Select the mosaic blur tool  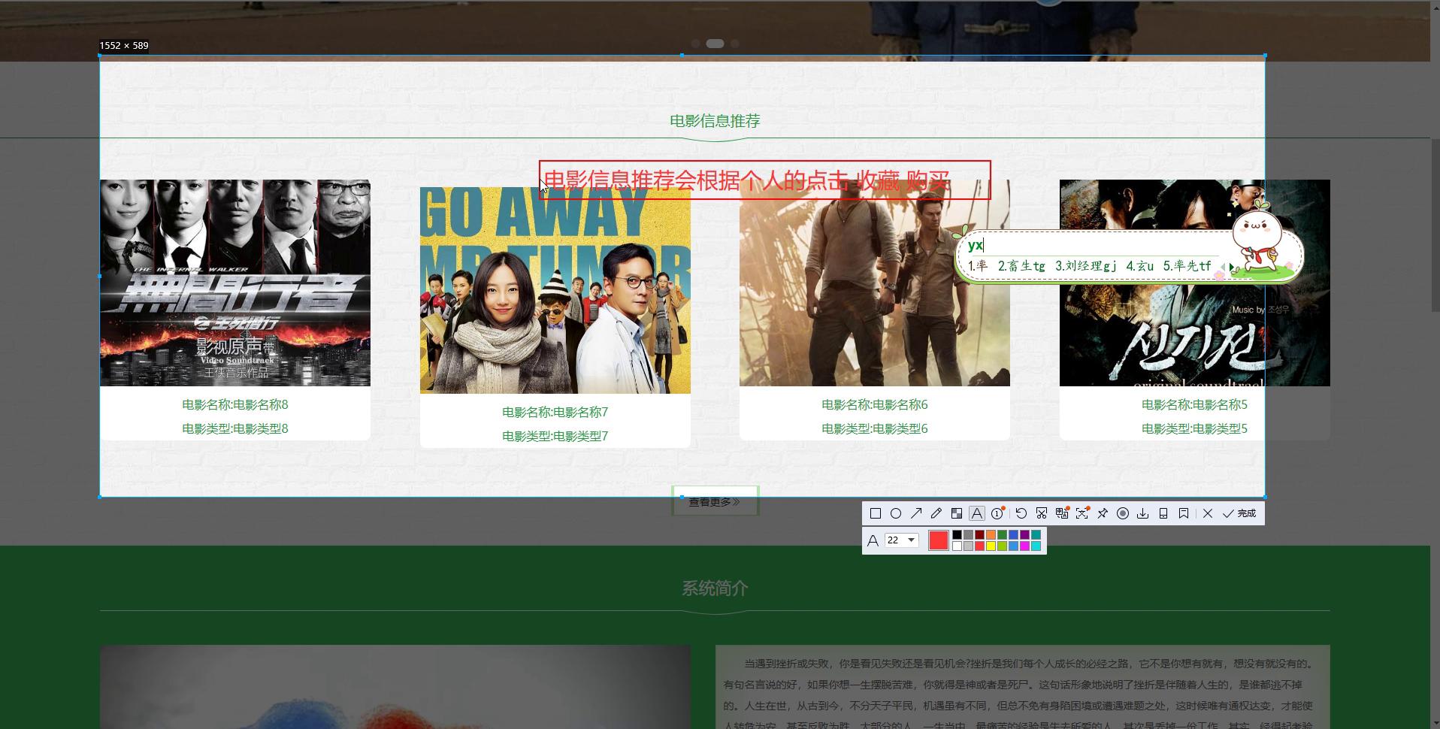[957, 513]
